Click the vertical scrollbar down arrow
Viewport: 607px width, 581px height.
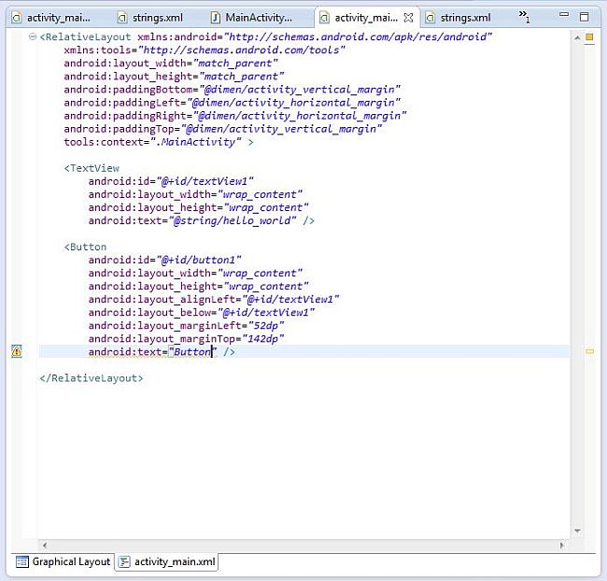point(577,531)
